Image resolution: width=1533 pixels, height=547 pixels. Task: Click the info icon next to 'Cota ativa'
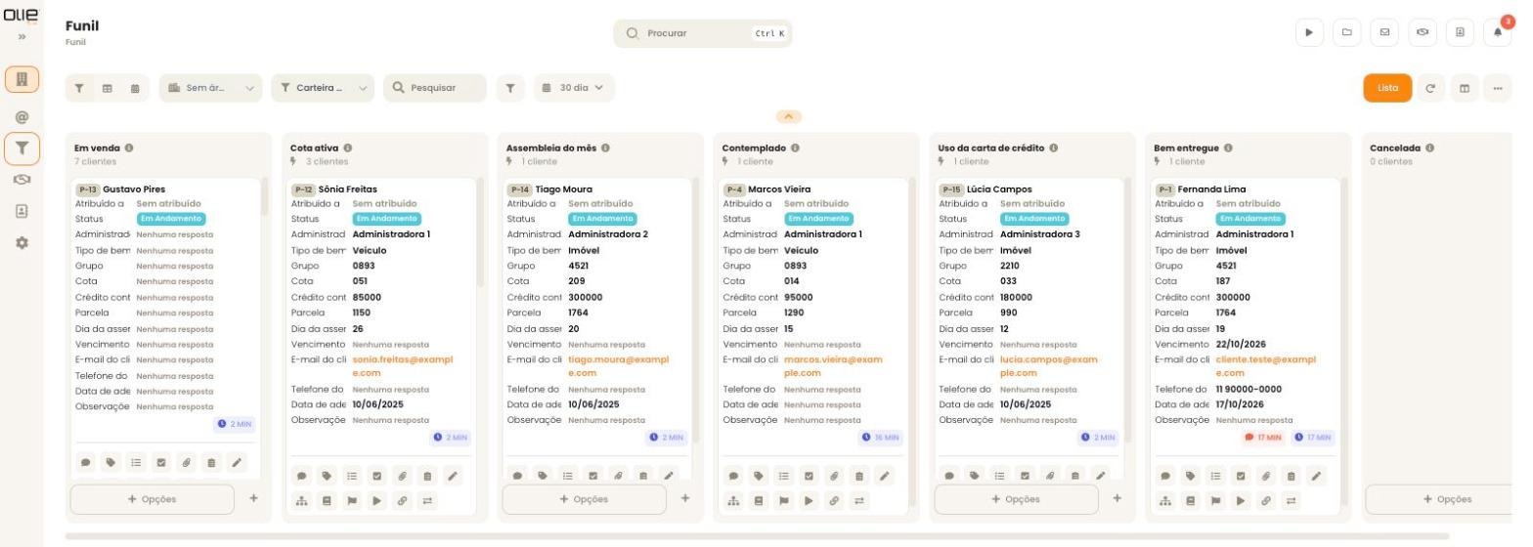tap(348, 148)
